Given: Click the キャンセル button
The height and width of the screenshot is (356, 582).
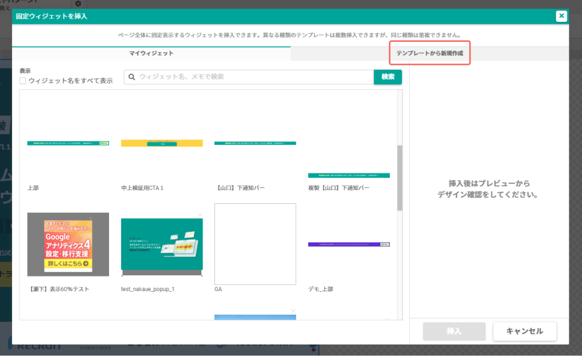Looking at the screenshot, I should pyautogui.click(x=524, y=331).
